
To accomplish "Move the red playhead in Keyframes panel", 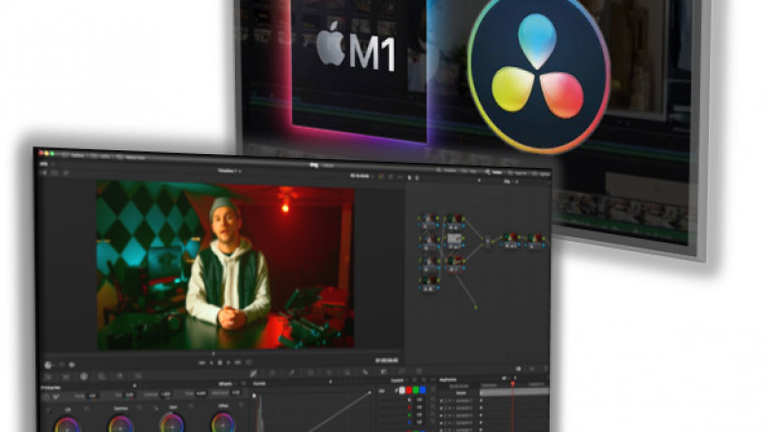I will tap(513, 383).
